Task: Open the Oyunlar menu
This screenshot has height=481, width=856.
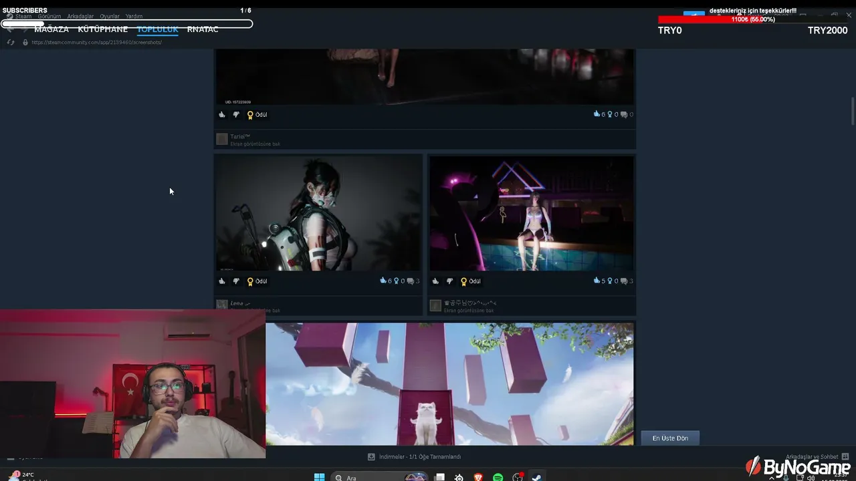Action: [x=110, y=16]
